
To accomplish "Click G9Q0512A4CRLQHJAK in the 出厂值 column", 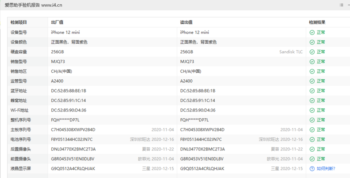I will tap(73, 169).
